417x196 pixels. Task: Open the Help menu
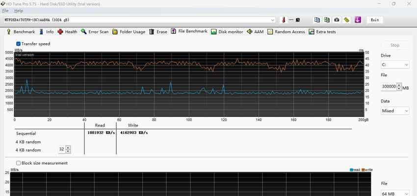pos(19,11)
